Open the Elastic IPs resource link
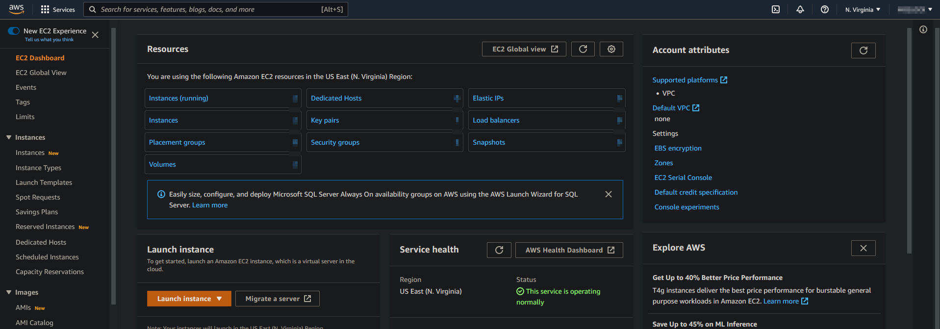 coord(488,98)
